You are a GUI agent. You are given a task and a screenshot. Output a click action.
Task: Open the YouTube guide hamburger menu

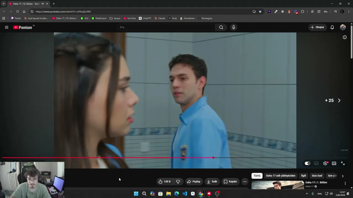[x=7, y=27]
